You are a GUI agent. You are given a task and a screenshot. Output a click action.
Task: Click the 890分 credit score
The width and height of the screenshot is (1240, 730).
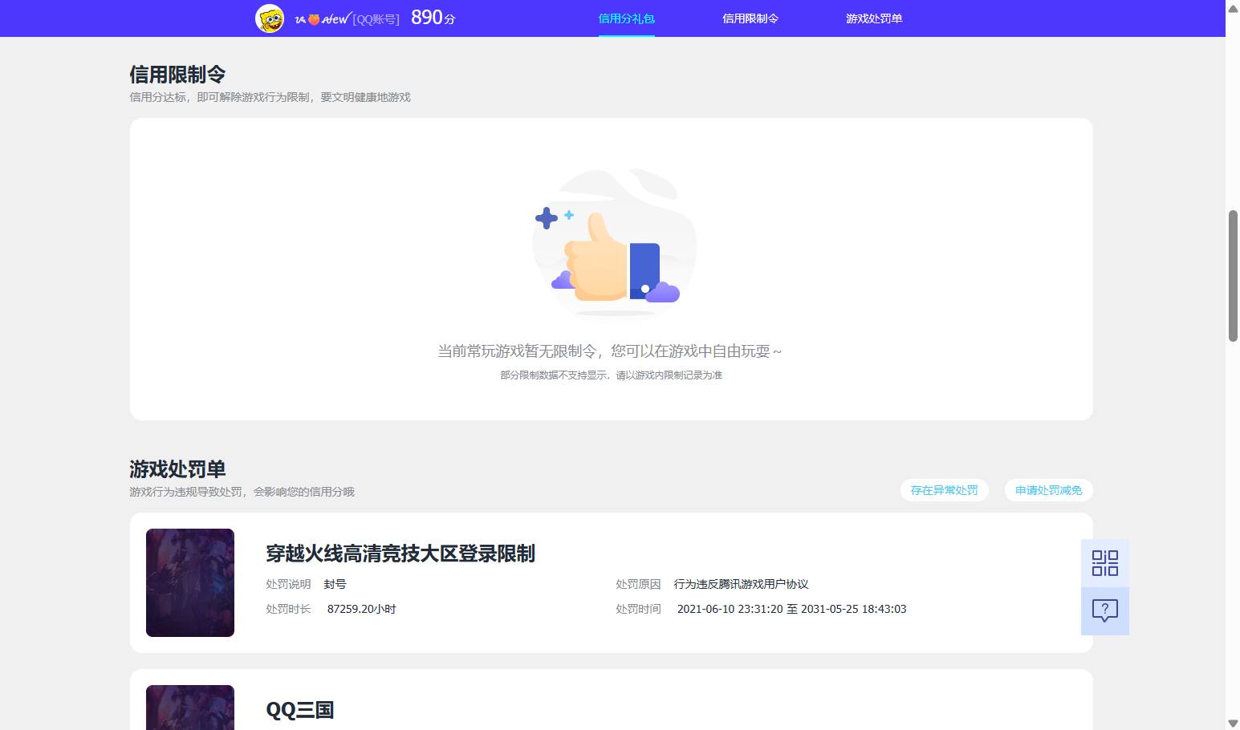433,18
